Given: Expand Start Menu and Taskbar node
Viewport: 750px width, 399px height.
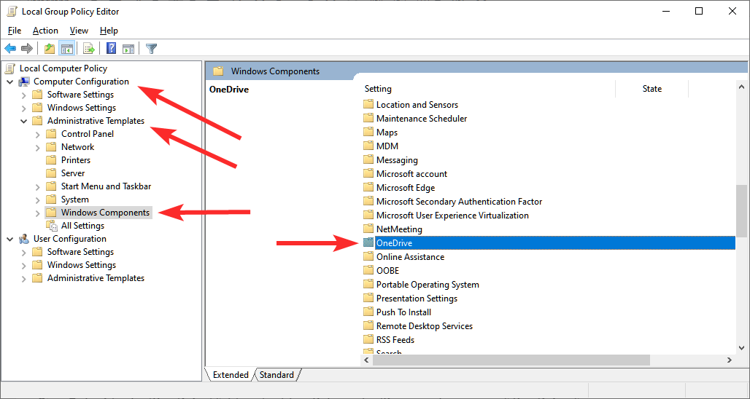Looking at the screenshot, I should (38, 186).
